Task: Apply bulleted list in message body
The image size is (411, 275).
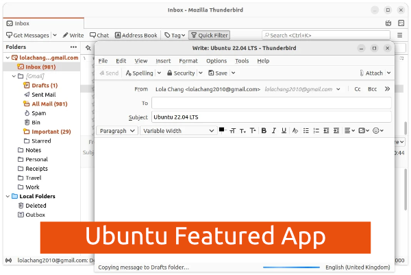Action: coord(306,130)
